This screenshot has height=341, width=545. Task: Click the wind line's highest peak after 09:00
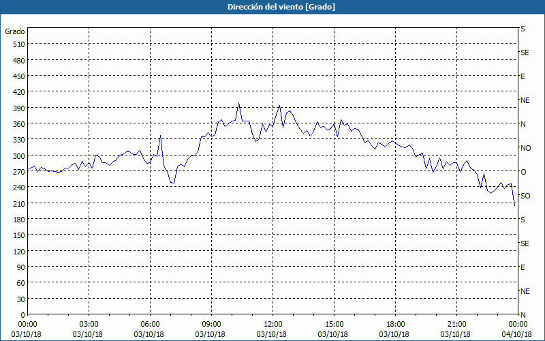point(238,103)
